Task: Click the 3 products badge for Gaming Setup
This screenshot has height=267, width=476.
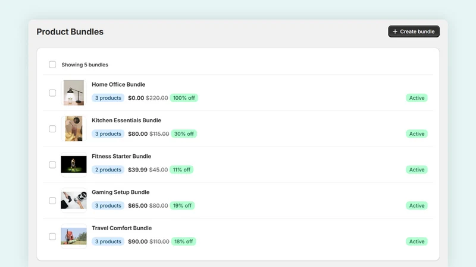Action: (x=108, y=205)
